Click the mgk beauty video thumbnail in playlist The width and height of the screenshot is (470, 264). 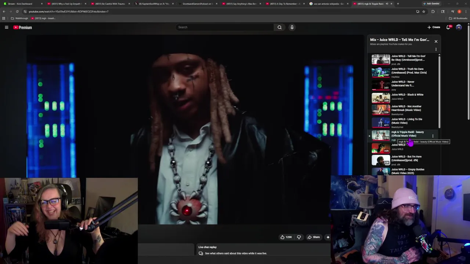[x=381, y=135]
